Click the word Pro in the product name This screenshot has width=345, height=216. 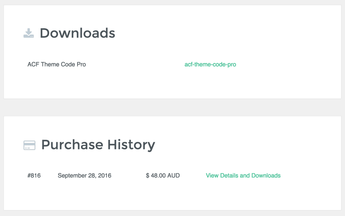click(x=81, y=64)
